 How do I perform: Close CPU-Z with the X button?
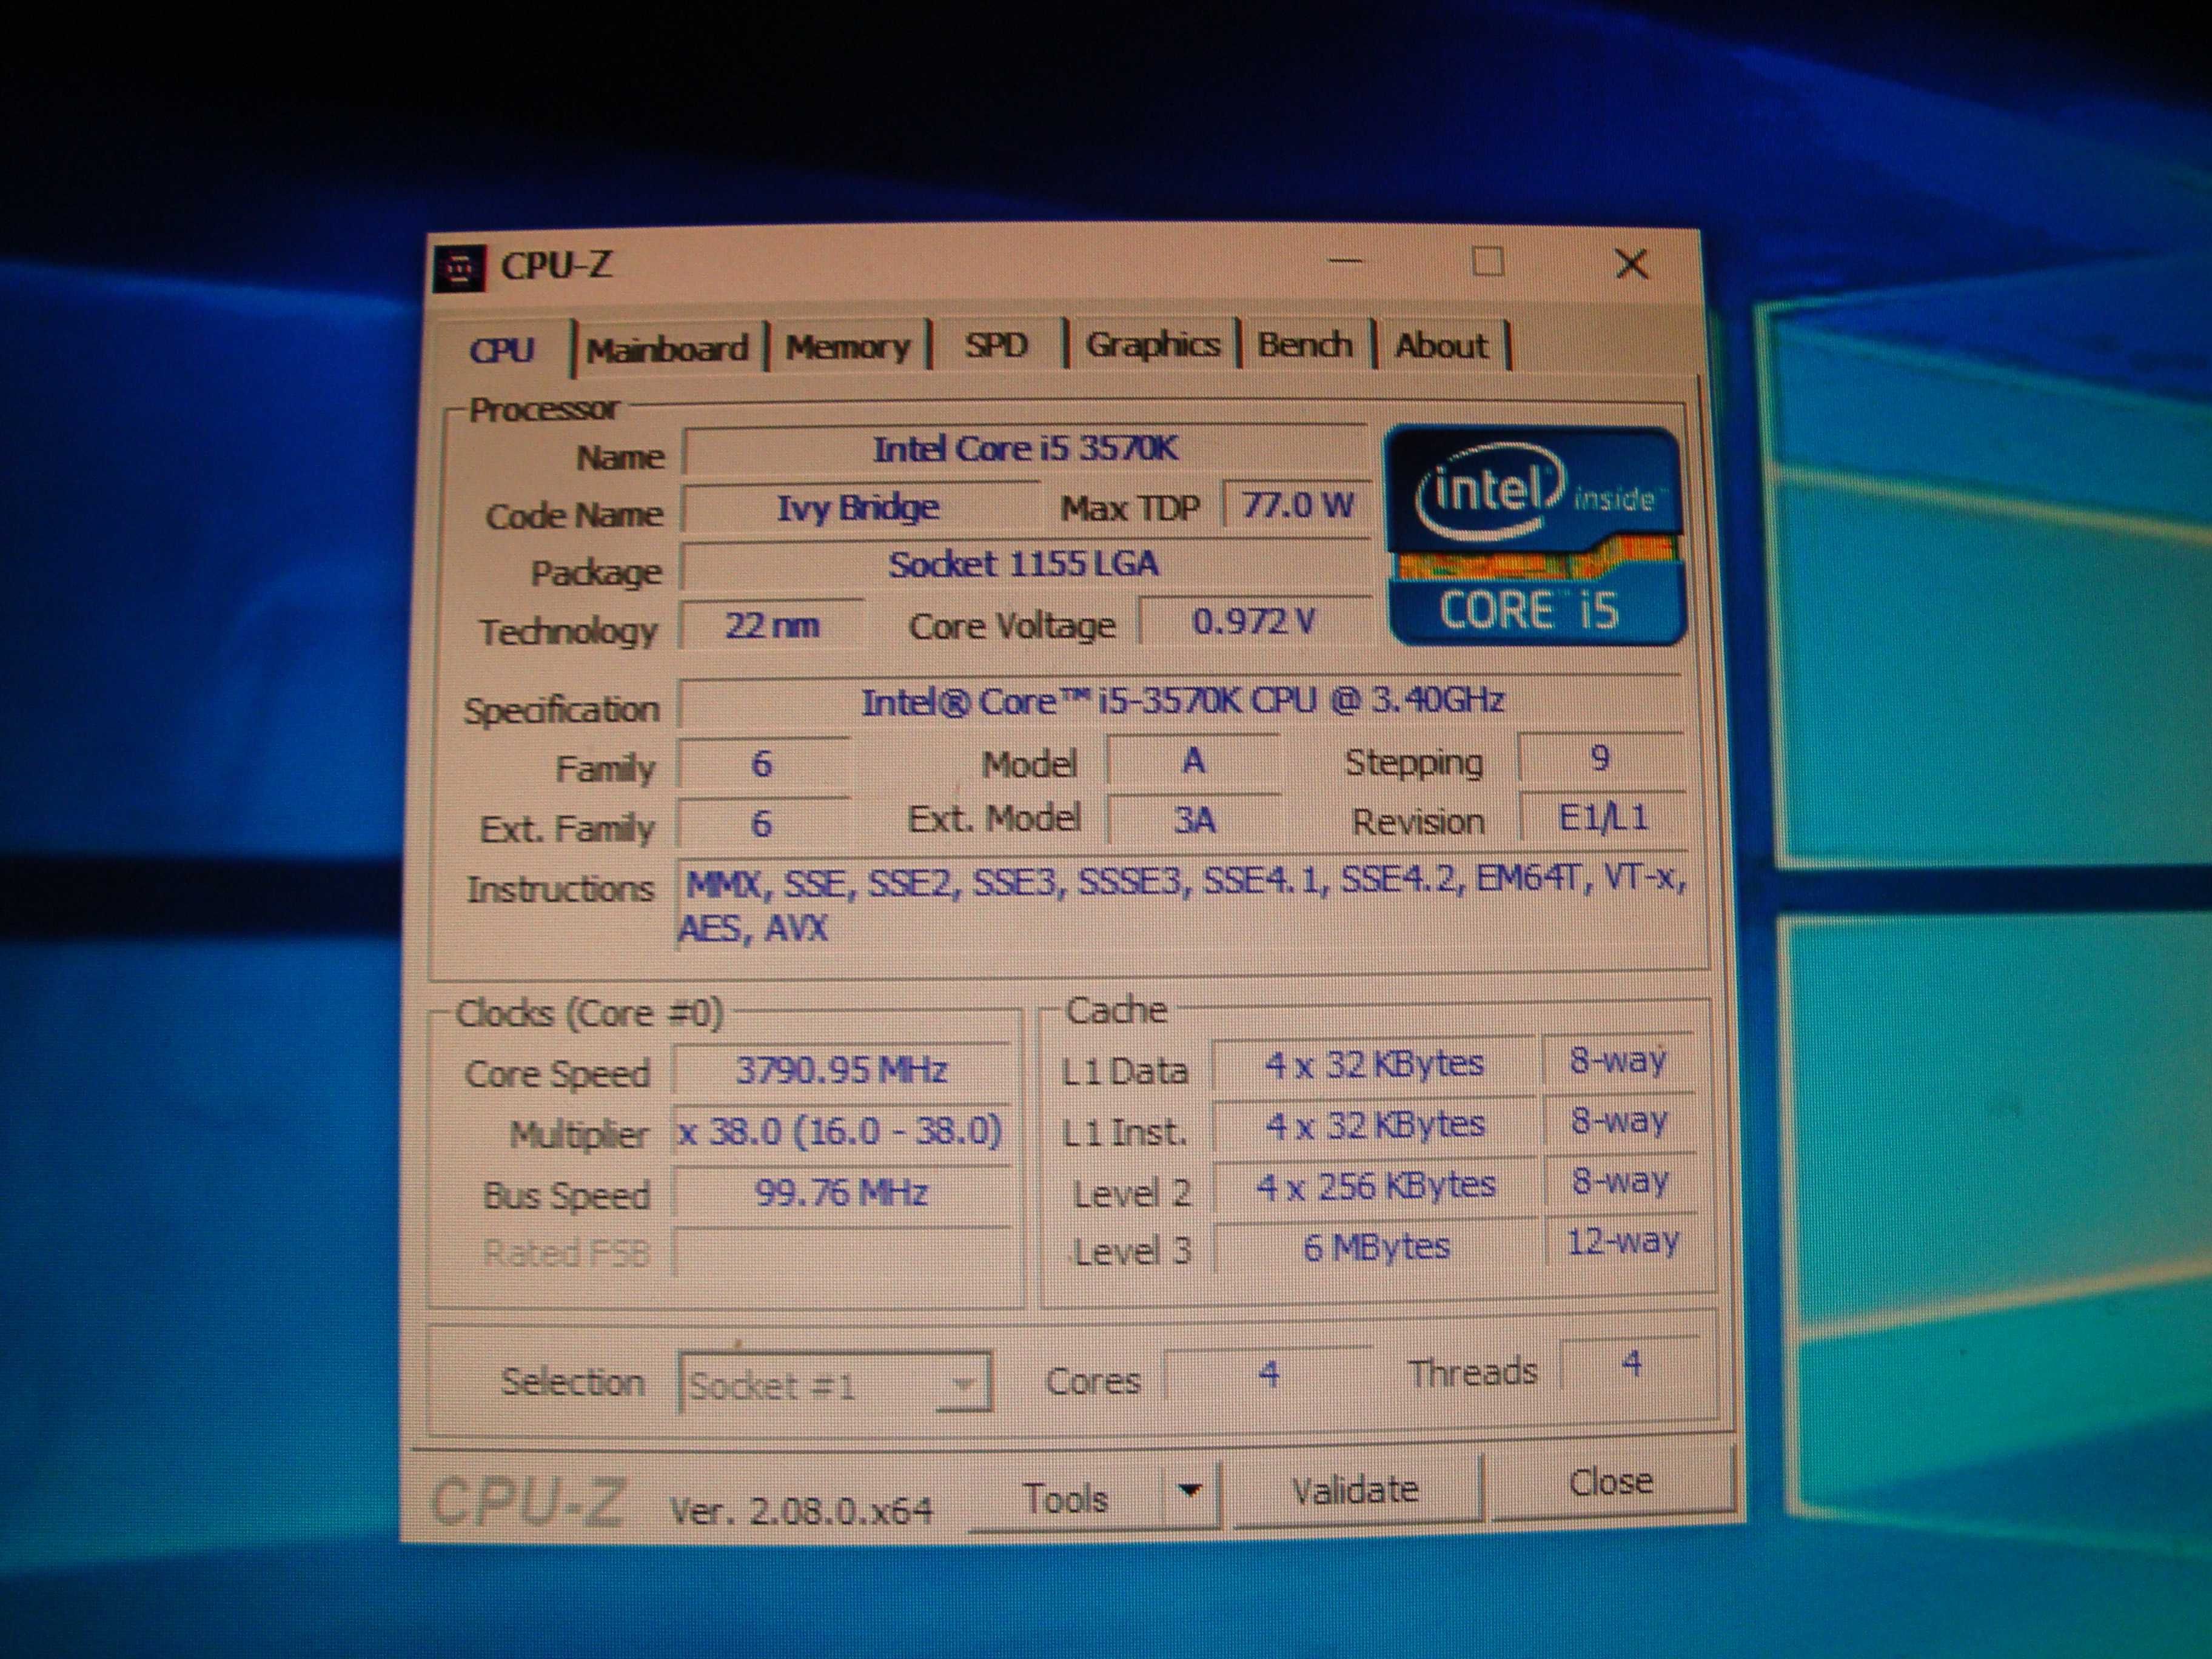click(x=1631, y=263)
